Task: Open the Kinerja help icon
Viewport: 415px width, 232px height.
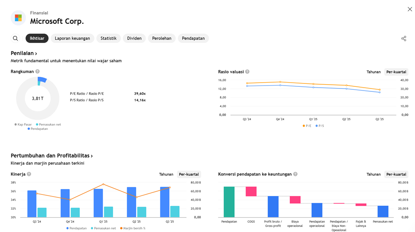Action: click(x=29, y=174)
